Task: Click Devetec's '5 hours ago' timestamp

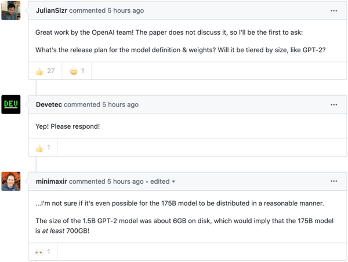Action: 120,104
